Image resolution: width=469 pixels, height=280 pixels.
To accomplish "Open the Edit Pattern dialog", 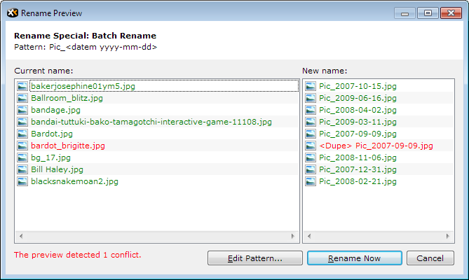I will coord(255,258).
